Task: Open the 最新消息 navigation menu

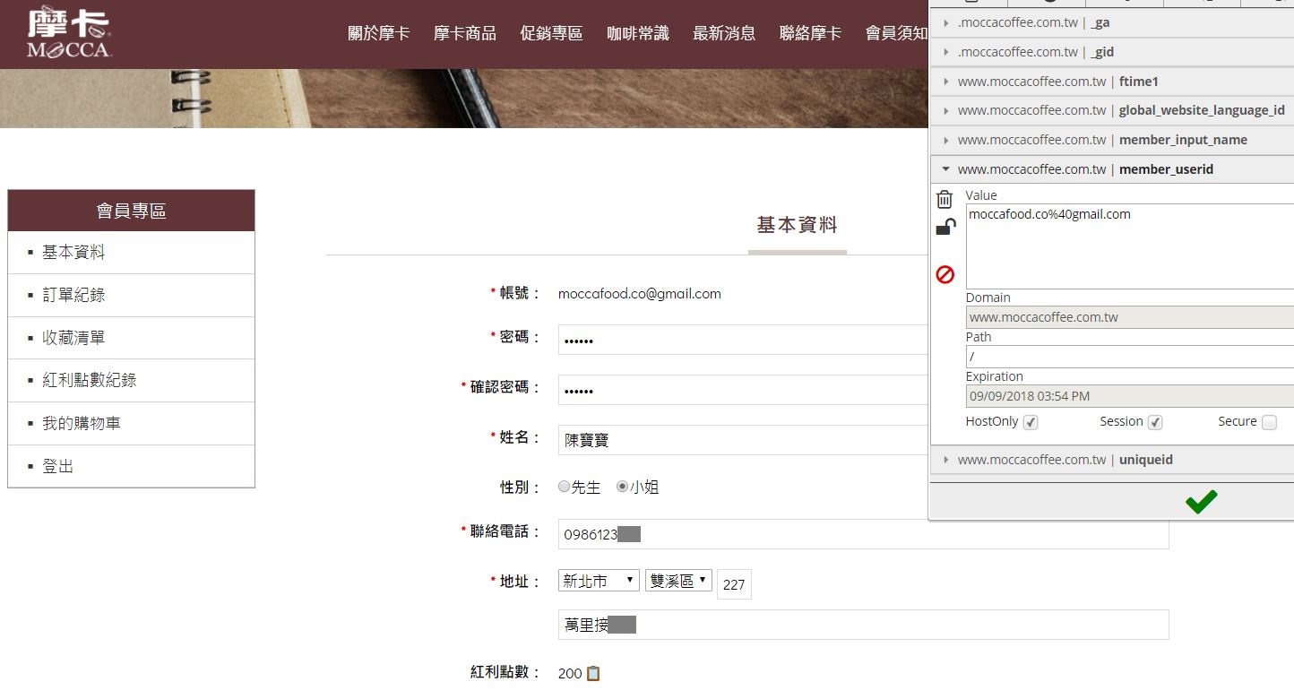Action: tap(724, 33)
